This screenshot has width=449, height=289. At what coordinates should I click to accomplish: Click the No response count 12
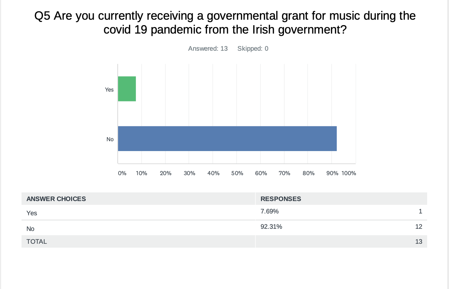pyautogui.click(x=418, y=227)
